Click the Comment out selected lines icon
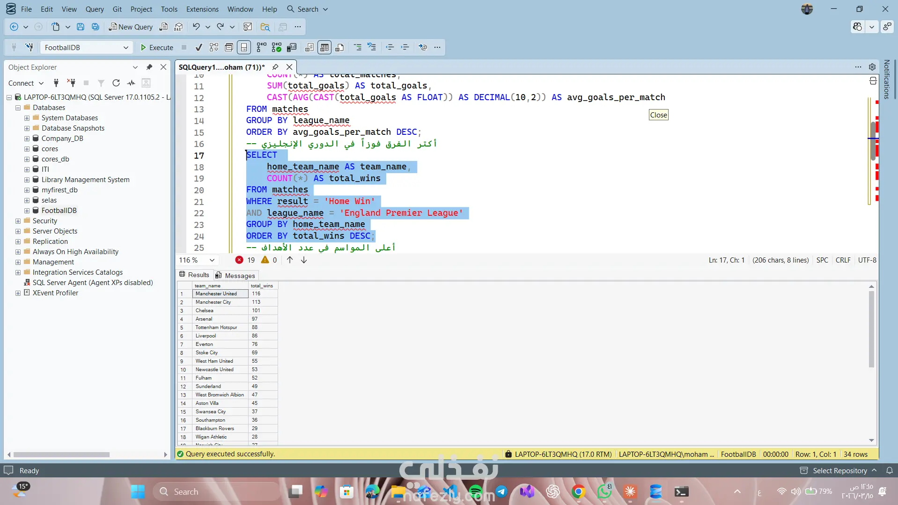Viewport: 898px width, 505px height. pyautogui.click(x=358, y=47)
